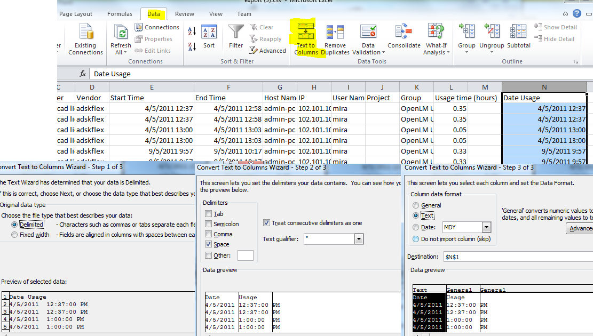Image resolution: width=593 pixels, height=336 pixels.
Task: Open Advanced filter options
Action: 268,51
